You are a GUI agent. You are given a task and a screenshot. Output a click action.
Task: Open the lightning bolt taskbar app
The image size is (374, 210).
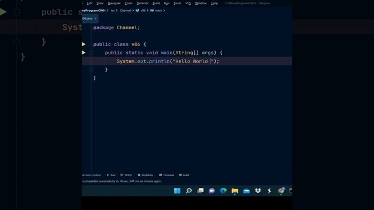point(269,191)
